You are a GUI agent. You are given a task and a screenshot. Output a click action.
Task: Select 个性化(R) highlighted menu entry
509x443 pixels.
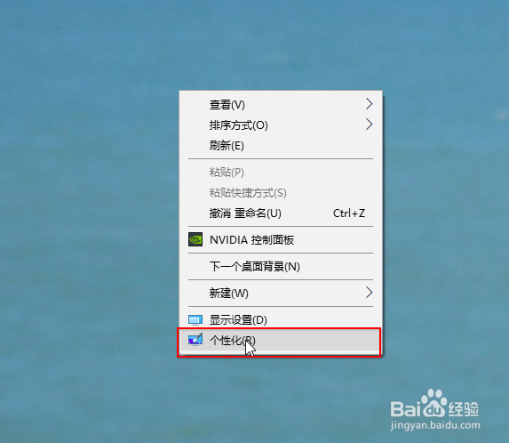[x=279, y=341]
